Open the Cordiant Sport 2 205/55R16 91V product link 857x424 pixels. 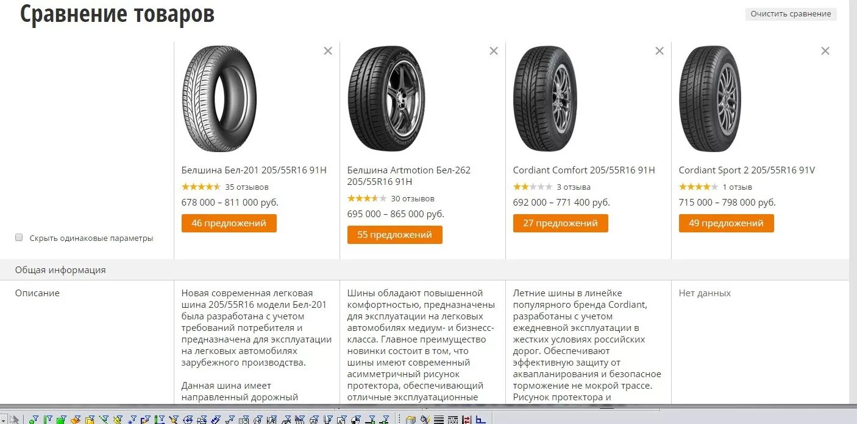pos(747,170)
